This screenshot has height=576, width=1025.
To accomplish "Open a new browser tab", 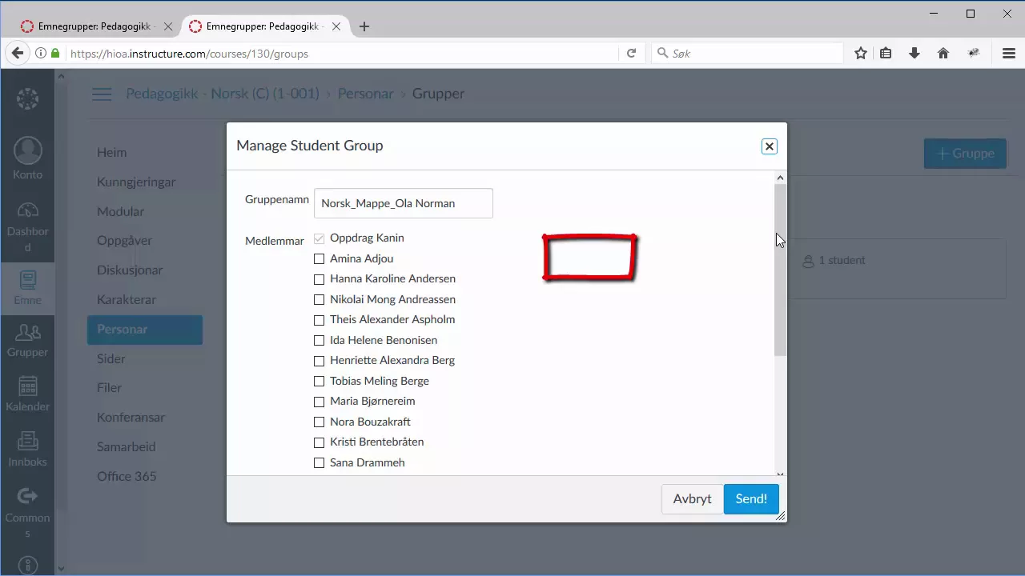I will click(364, 26).
